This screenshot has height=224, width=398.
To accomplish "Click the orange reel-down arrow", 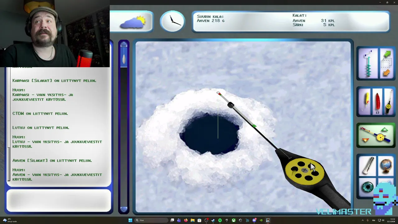I will pos(366,140).
